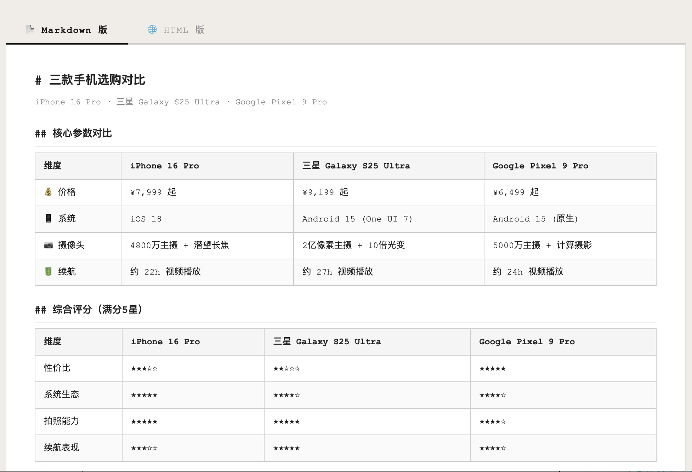Click the phone icon beside 系统

point(49,218)
